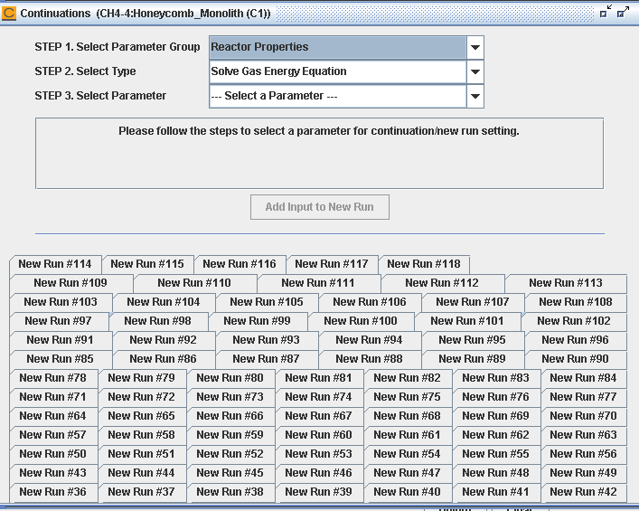This screenshot has width=639, height=511.
Task: Select the New Run #109 tab
Action: 70,283
